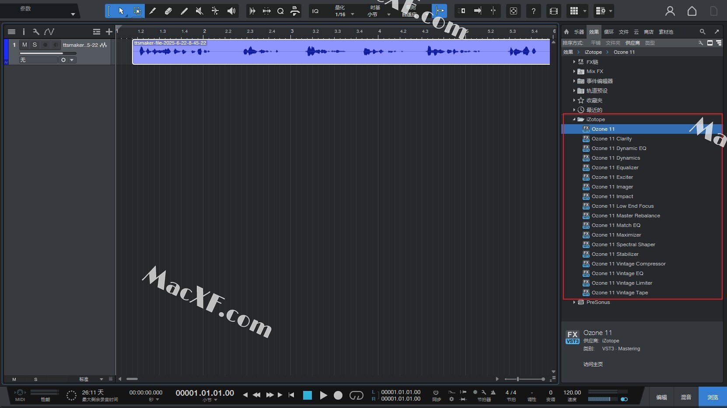This screenshot has width=727, height=408.
Task: Open the video player filmstrip icon
Action: point(553,11)
